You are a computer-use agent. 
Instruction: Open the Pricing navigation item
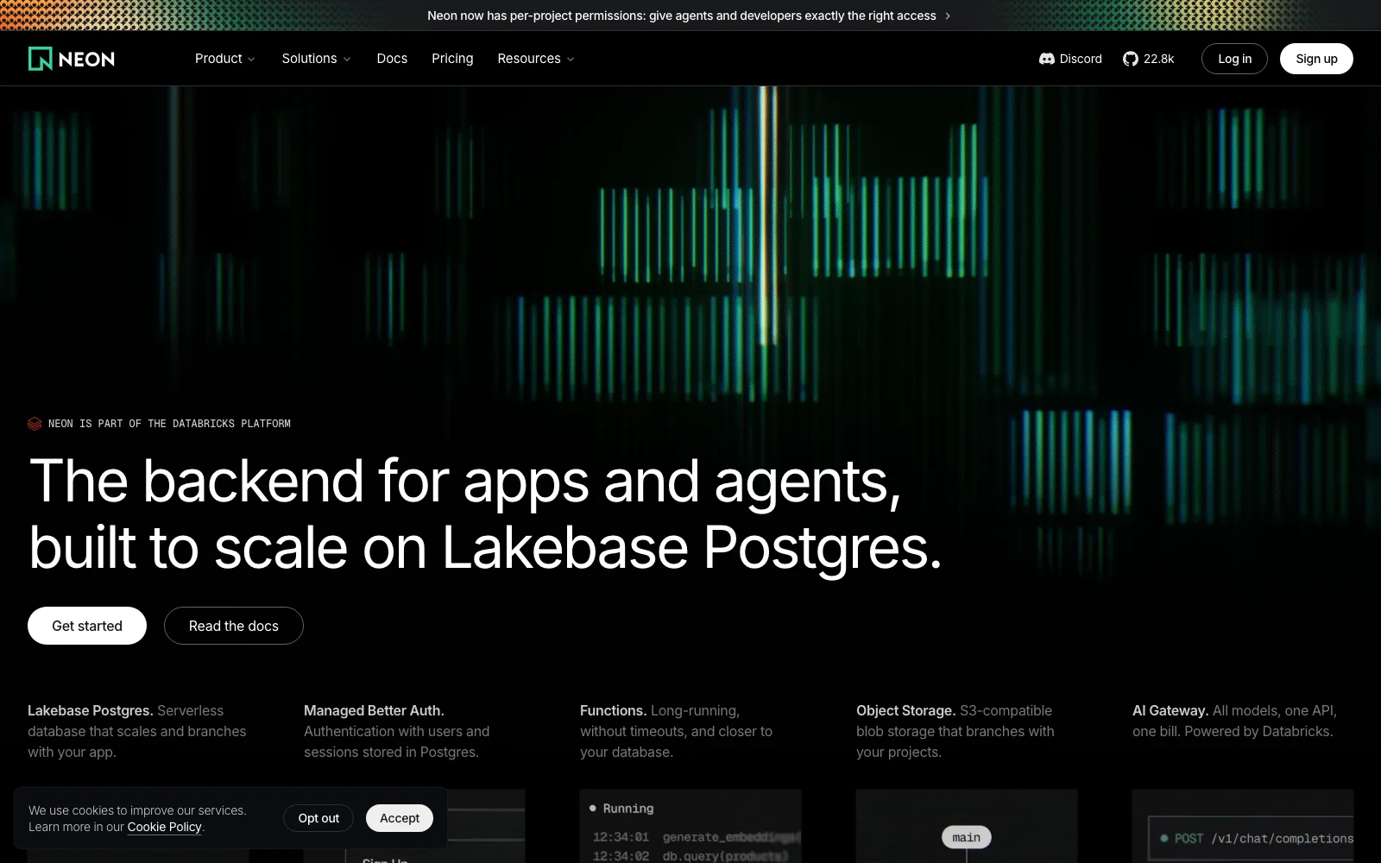tap(452, 59)
